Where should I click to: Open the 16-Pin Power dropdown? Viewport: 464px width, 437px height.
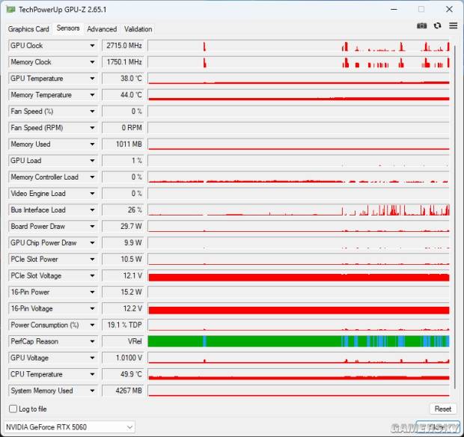click(x=92, y=292)
